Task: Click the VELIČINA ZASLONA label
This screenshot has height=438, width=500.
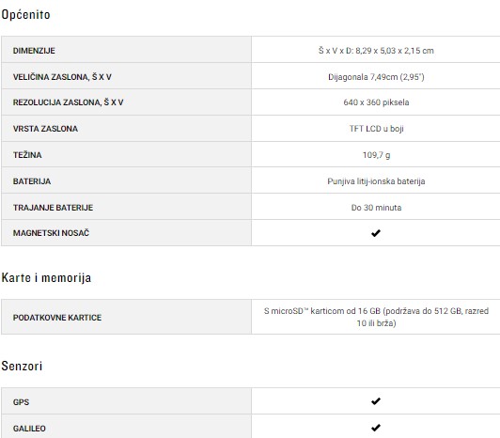Action: coord(62,77)
